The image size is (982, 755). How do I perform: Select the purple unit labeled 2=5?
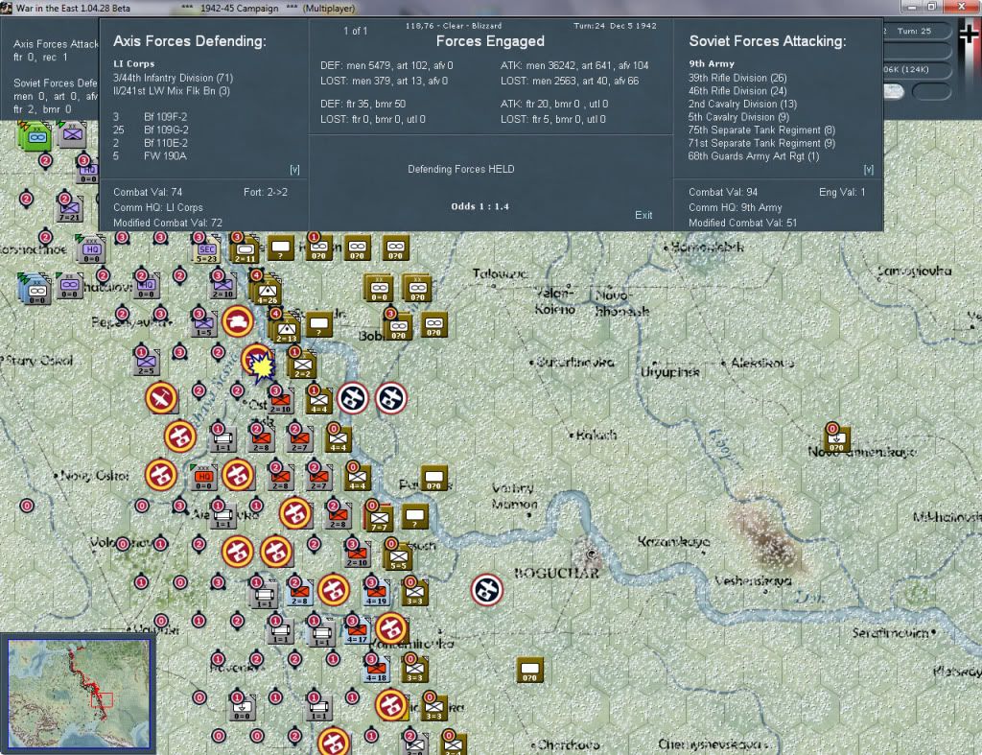[x=146, y=363]
